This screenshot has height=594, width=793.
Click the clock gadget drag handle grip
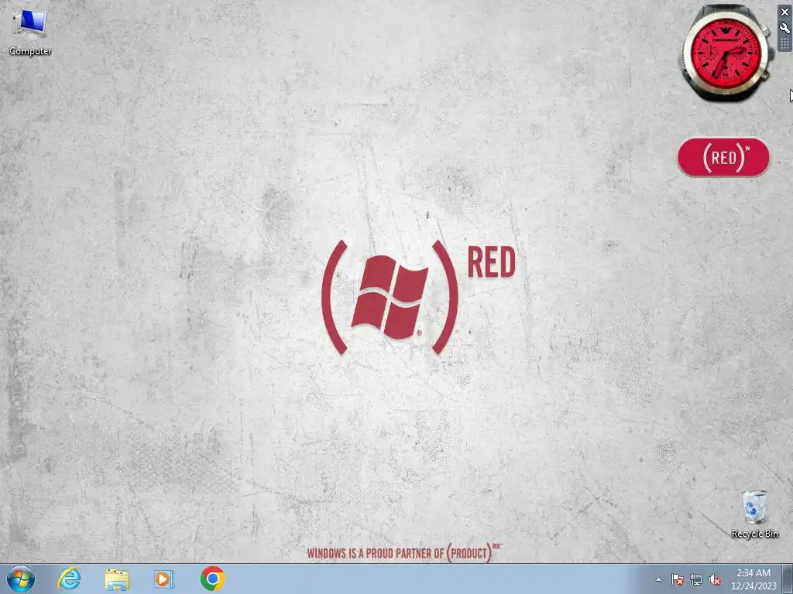[x=784, y=43]
